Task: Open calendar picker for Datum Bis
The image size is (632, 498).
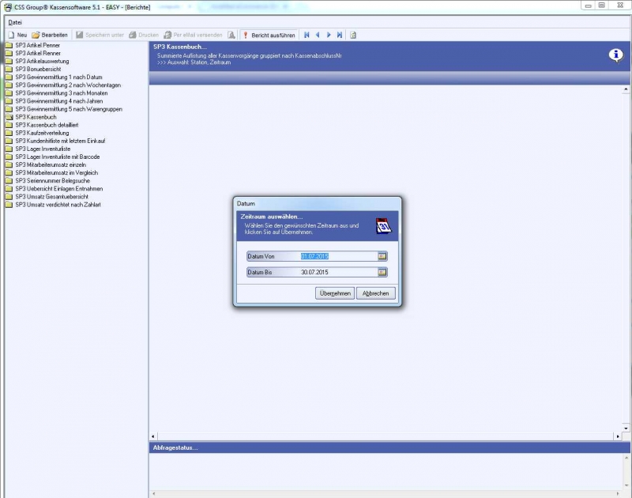Action: (382, 272)
